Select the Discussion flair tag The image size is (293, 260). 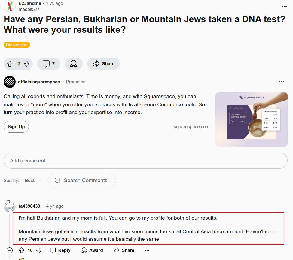(17, 45)
